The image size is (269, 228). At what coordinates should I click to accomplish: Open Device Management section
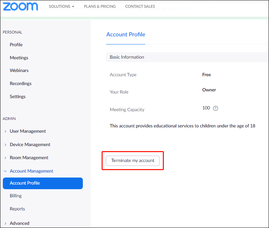[30, 145]
